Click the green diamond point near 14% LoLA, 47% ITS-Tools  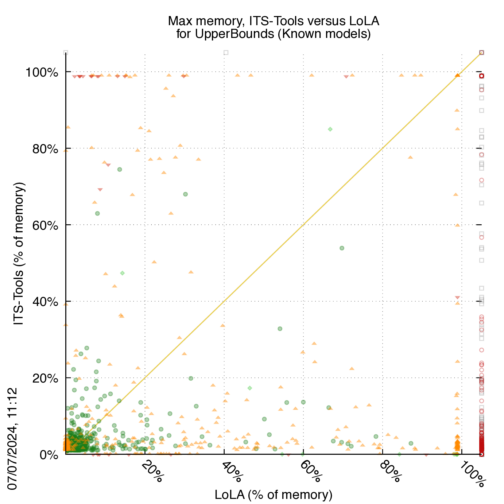pyautogui.click(x=123, y=273)
